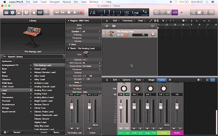Click the Fast Forward transport button
The height and width of the screenshot is (136, 218).
point(63,13)
